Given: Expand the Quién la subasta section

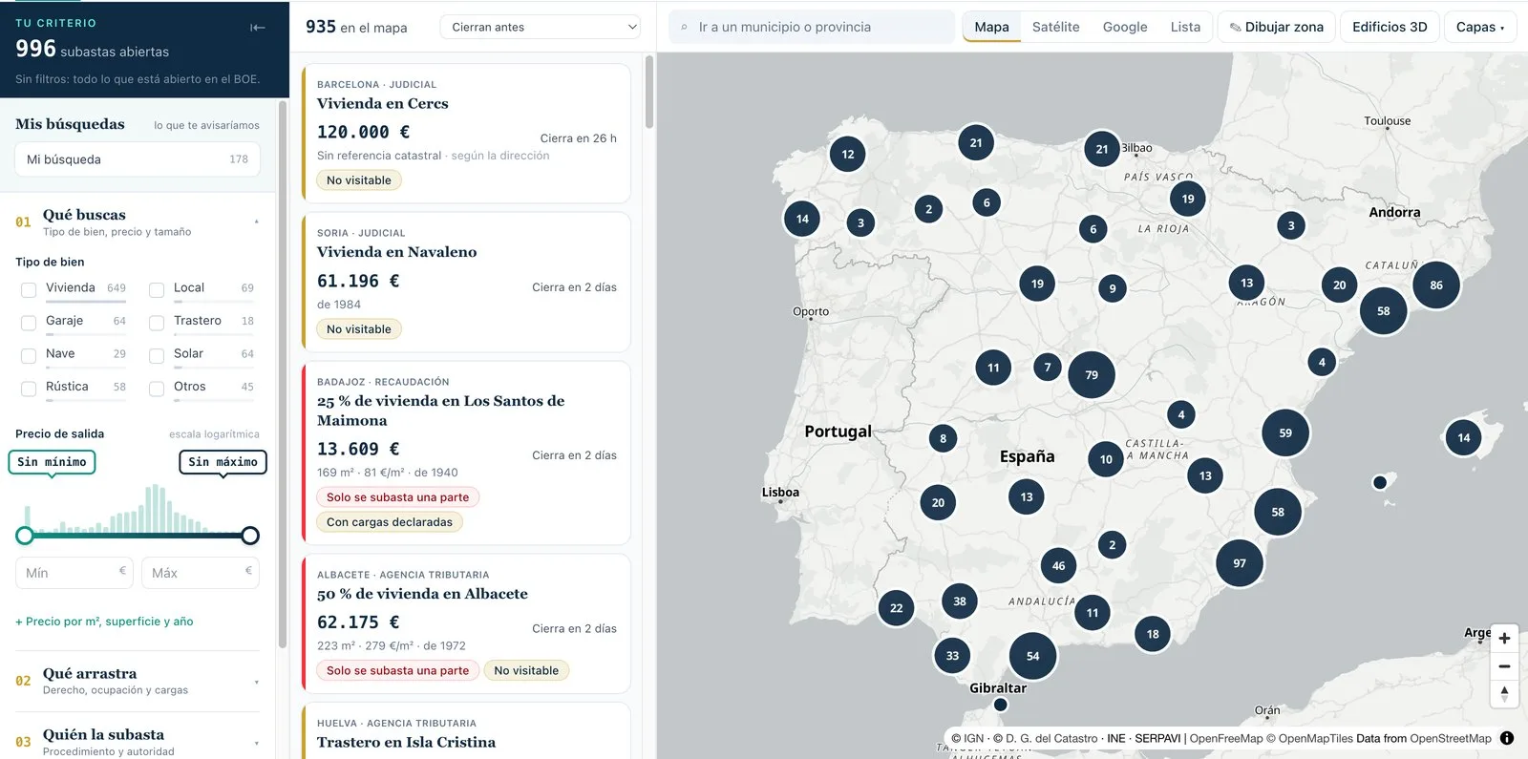Looking at the screenshot, I should coord(138,742).
